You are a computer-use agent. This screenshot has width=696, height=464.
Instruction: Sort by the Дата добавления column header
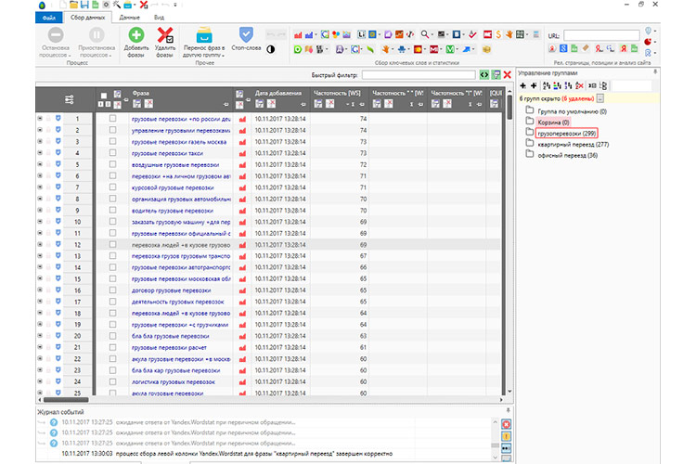click(x=278, y=93)
